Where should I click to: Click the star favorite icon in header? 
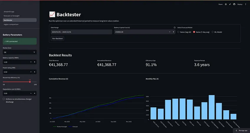226,4
